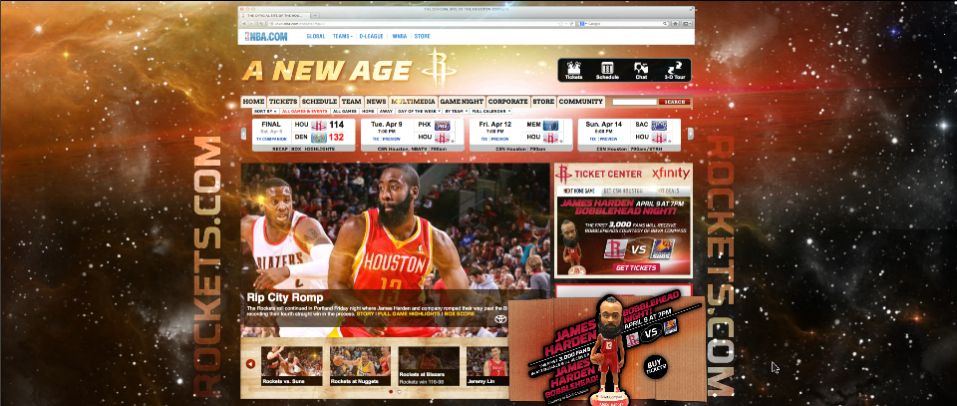Image resolution: width=957 pixels, height=406 pixels.
Task: Open the GLOBAL link in NBA bar
Action: [316, 36]
